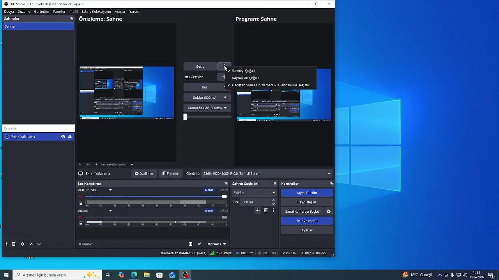Click the Kaydı Başlat button

pyautogui.click(x=307, y=202)
